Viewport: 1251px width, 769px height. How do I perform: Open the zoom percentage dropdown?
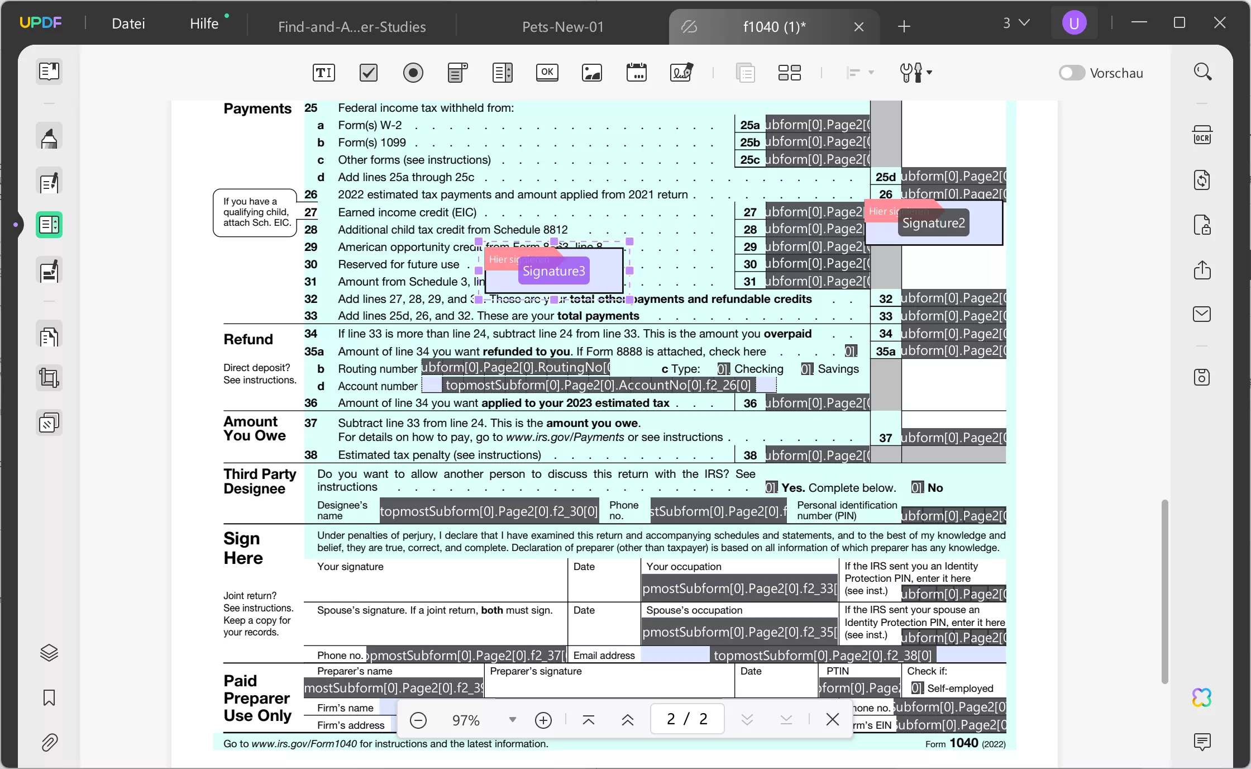(x=511, y=720)
